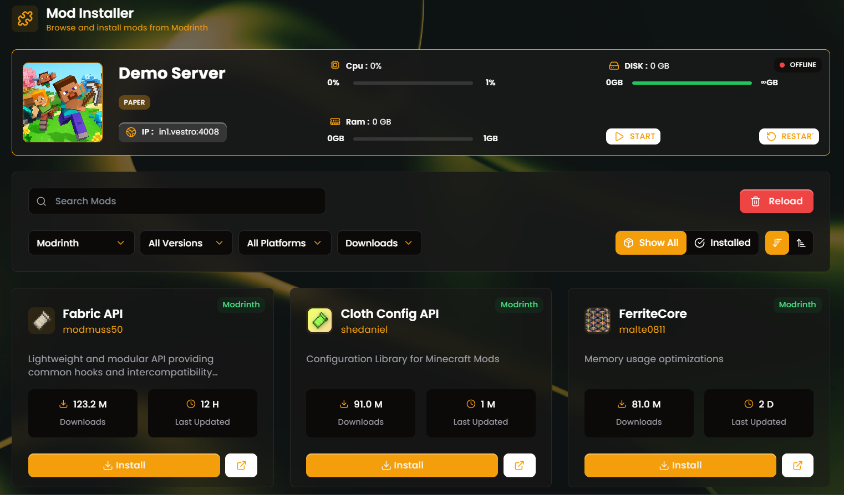Click the RAM icon in server stats
844x495 pixels.
pyautogui.click(x=335, y=121)
